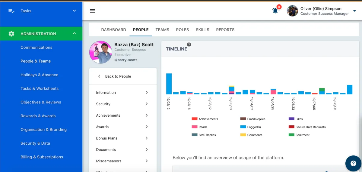Image resolution: width=362 pixels, height=172 pixels.
Task: Open Tasks & Worksheets in the sidebar
Action: (x=40, y=88)
